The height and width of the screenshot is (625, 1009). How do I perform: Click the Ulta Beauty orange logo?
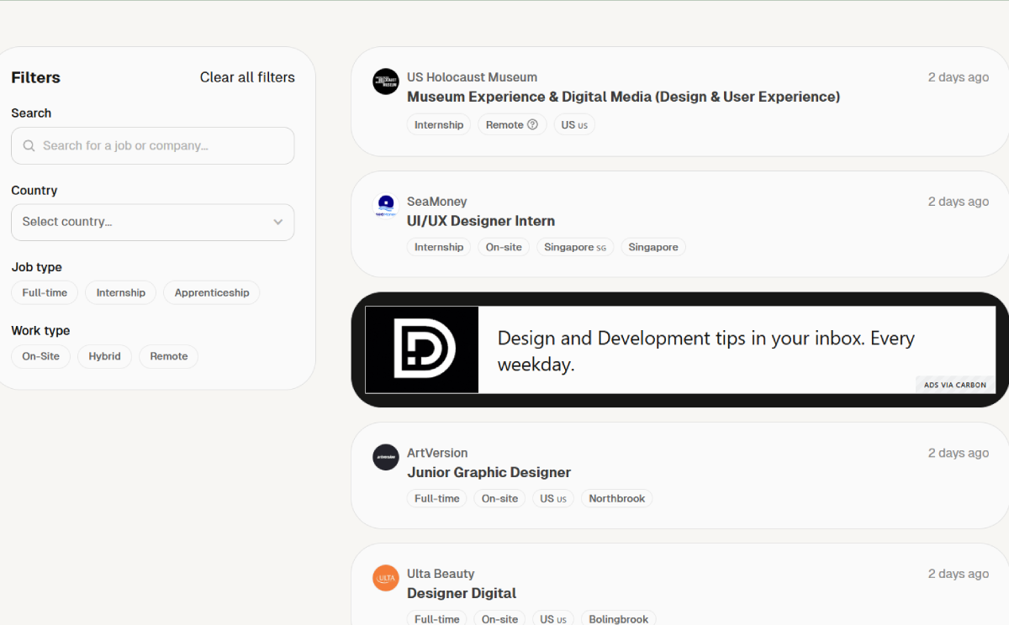pos(386,578)
